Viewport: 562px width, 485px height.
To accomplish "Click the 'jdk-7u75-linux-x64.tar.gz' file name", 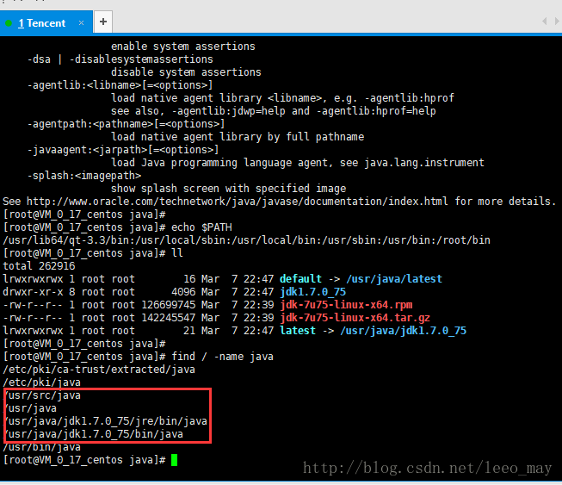I will [355, 318].
